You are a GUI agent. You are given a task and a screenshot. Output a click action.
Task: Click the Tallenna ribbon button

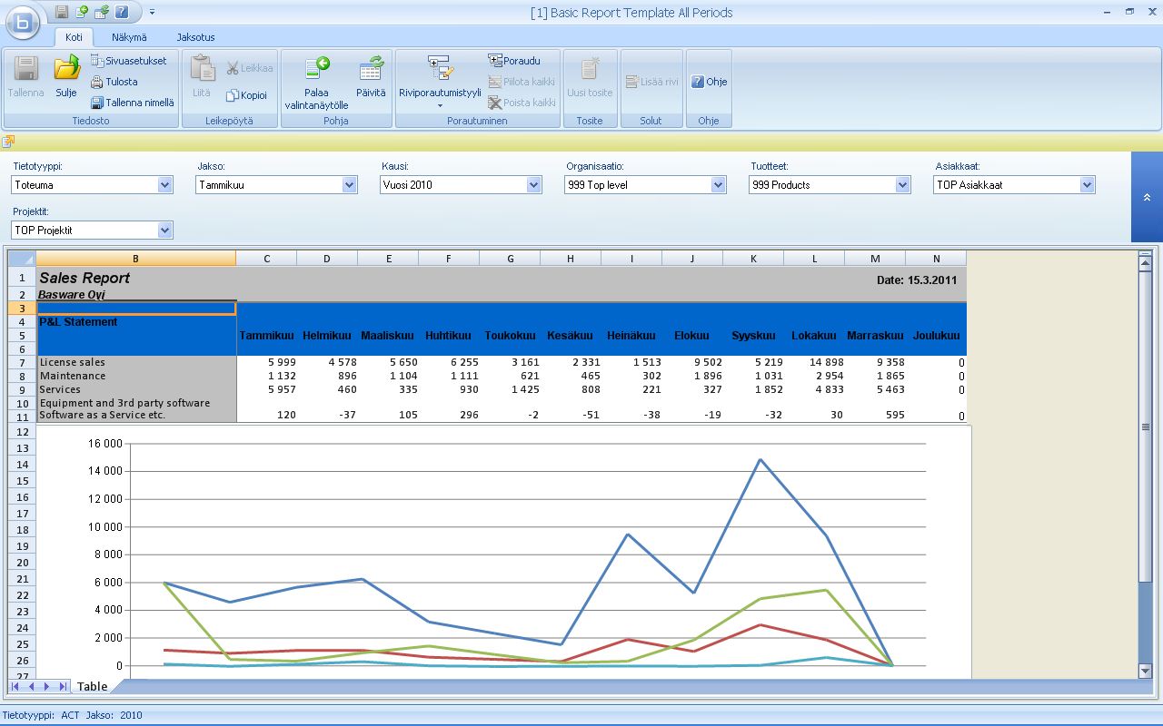tap(25, 77)
